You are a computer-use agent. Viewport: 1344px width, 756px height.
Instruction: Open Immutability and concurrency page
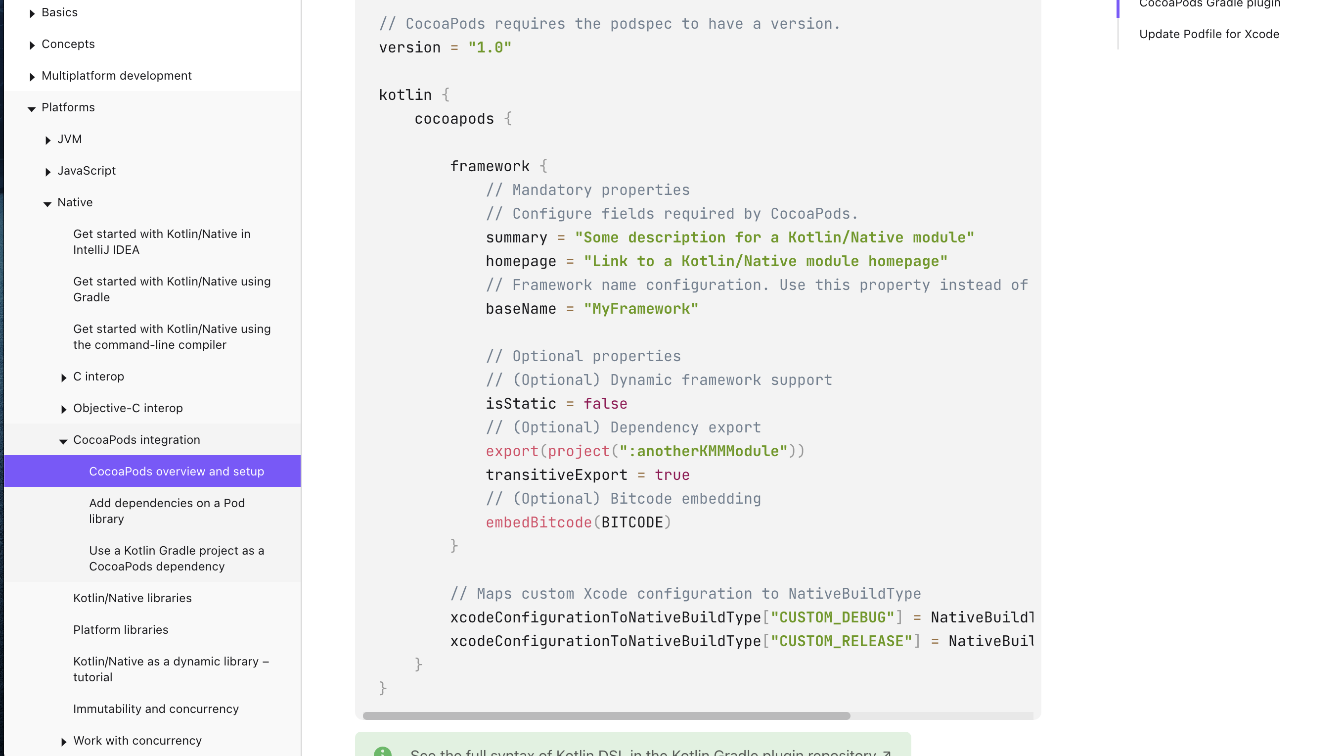[156, 709]
